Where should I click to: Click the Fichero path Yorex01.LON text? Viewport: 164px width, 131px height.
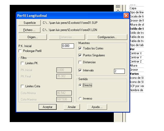(70, 30)
